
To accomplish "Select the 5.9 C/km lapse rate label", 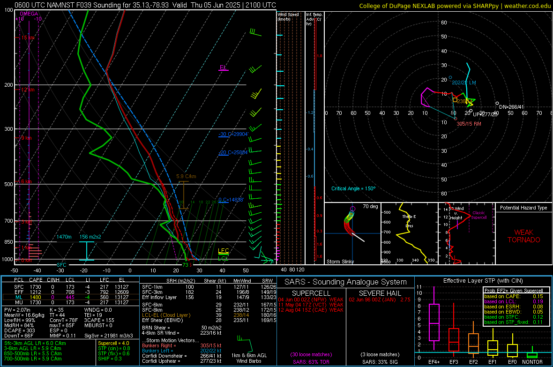I will coord(186,176).
